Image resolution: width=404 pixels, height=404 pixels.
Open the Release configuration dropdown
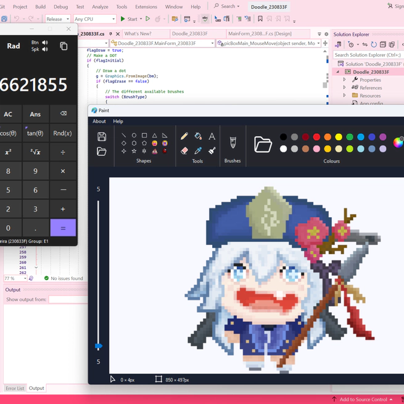[x=58, y=19]
